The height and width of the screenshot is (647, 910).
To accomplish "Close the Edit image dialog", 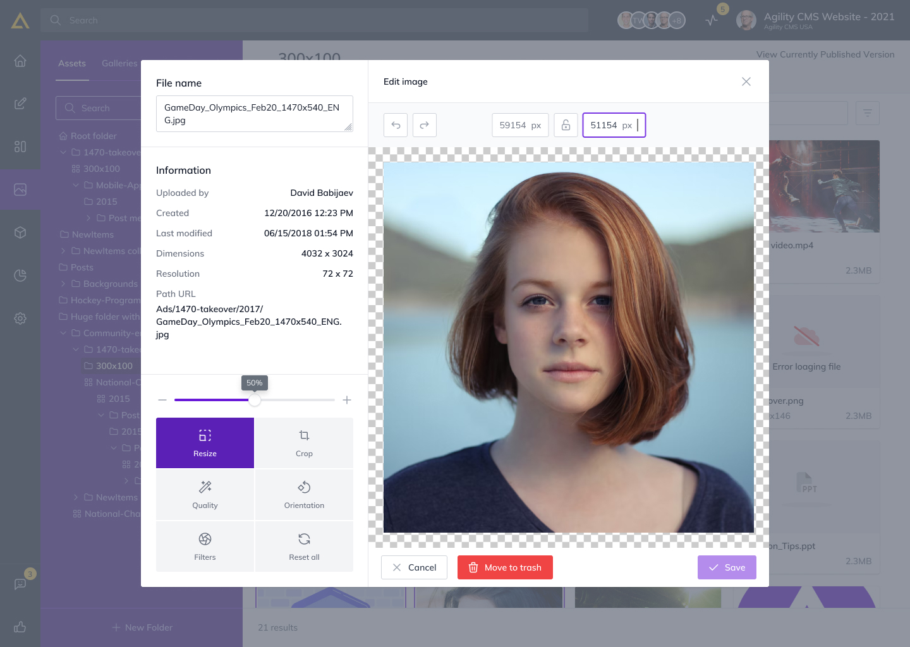I will click(x=746, y=82).
